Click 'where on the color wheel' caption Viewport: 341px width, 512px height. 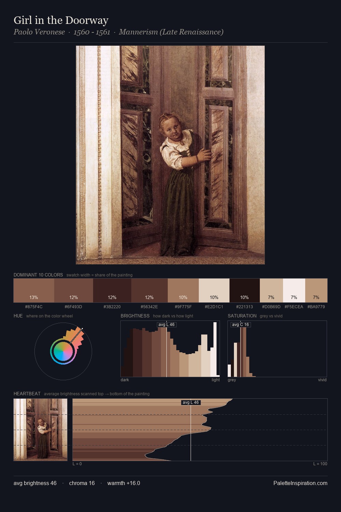49,316
